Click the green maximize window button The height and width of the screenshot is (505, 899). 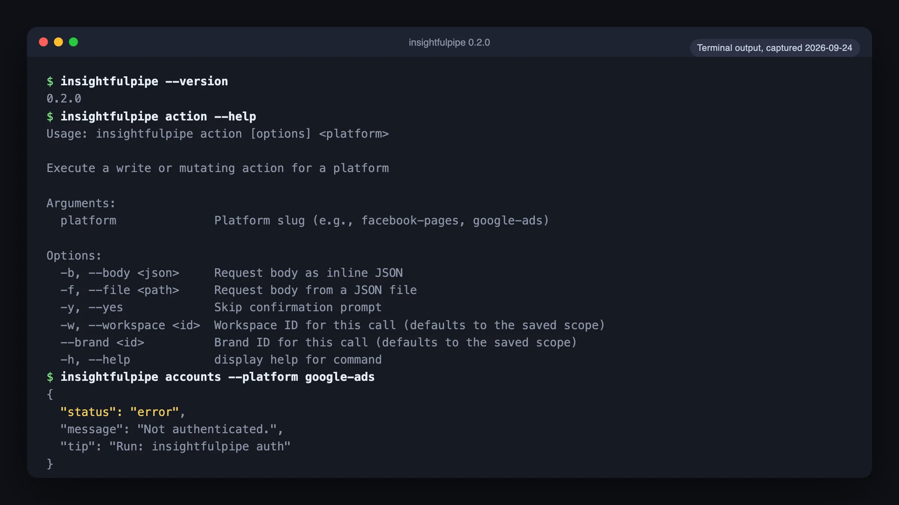73,42
